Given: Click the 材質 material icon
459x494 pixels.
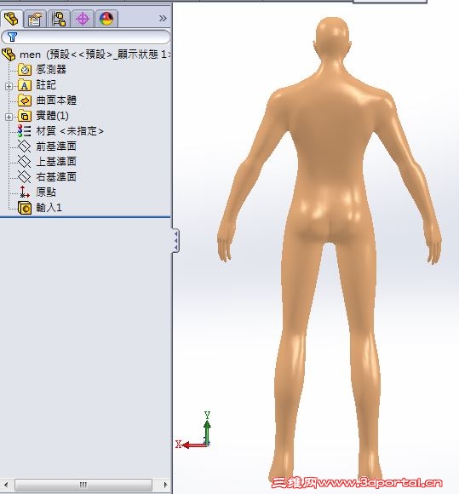Looking at the screenshot, I should coord(24,131).
